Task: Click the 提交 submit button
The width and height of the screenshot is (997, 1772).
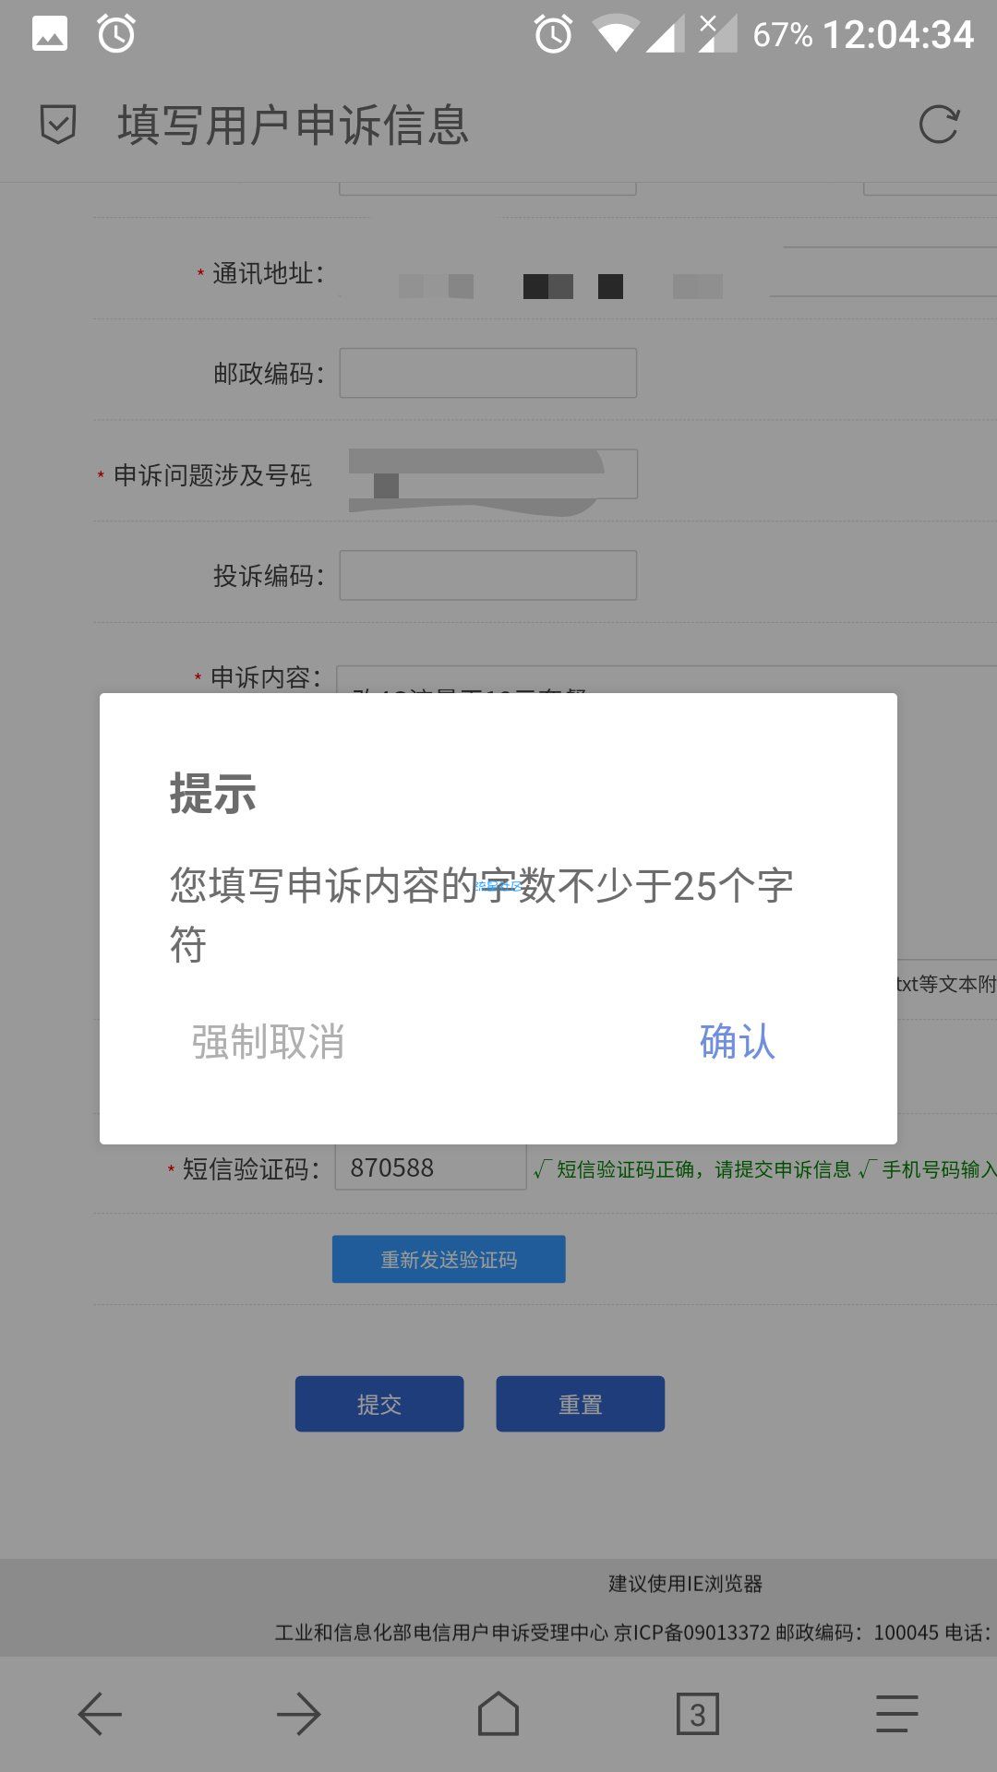Action: pos(379,1404)
